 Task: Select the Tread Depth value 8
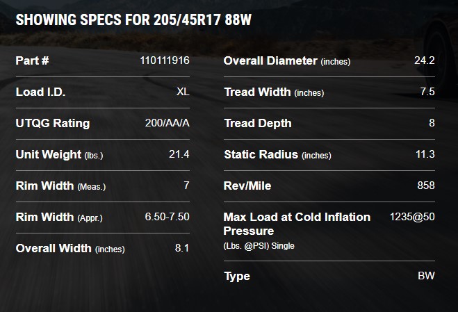432,123
